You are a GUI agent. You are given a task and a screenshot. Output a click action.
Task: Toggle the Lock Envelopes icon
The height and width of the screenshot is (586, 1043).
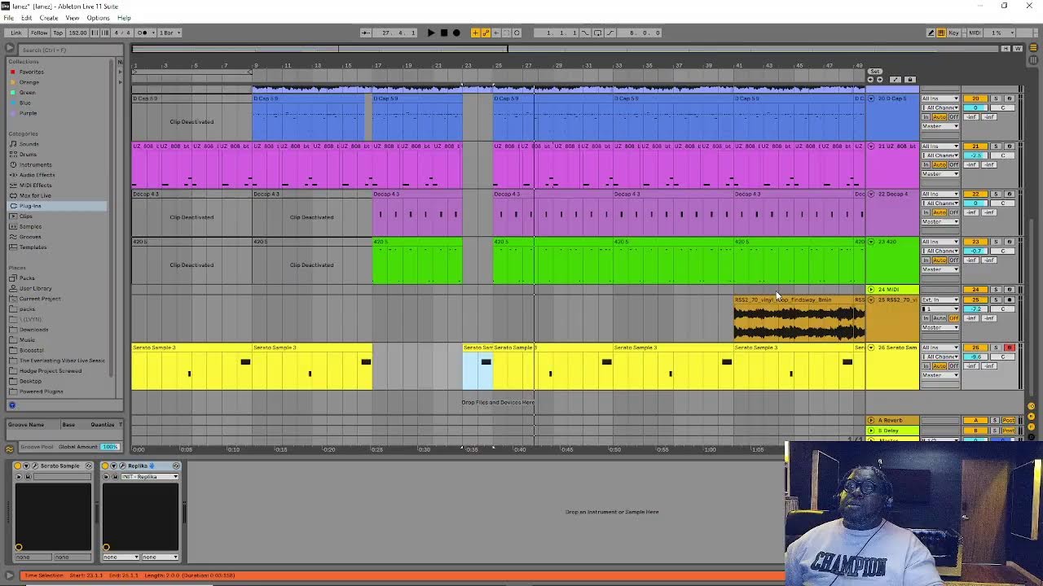[x=910, y=80]
